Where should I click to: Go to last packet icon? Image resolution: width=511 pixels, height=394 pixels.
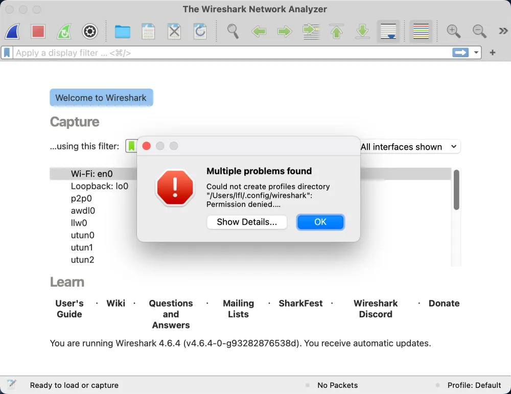(362, 32)
